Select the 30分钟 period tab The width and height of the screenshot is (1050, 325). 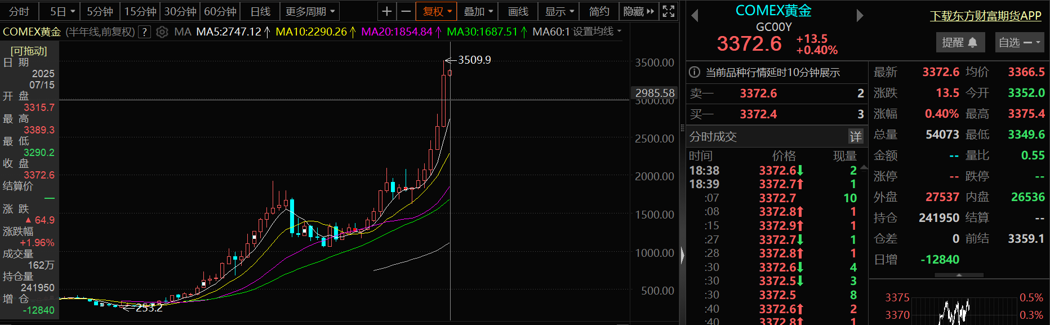pyautogui.click(x=180, y=11)
